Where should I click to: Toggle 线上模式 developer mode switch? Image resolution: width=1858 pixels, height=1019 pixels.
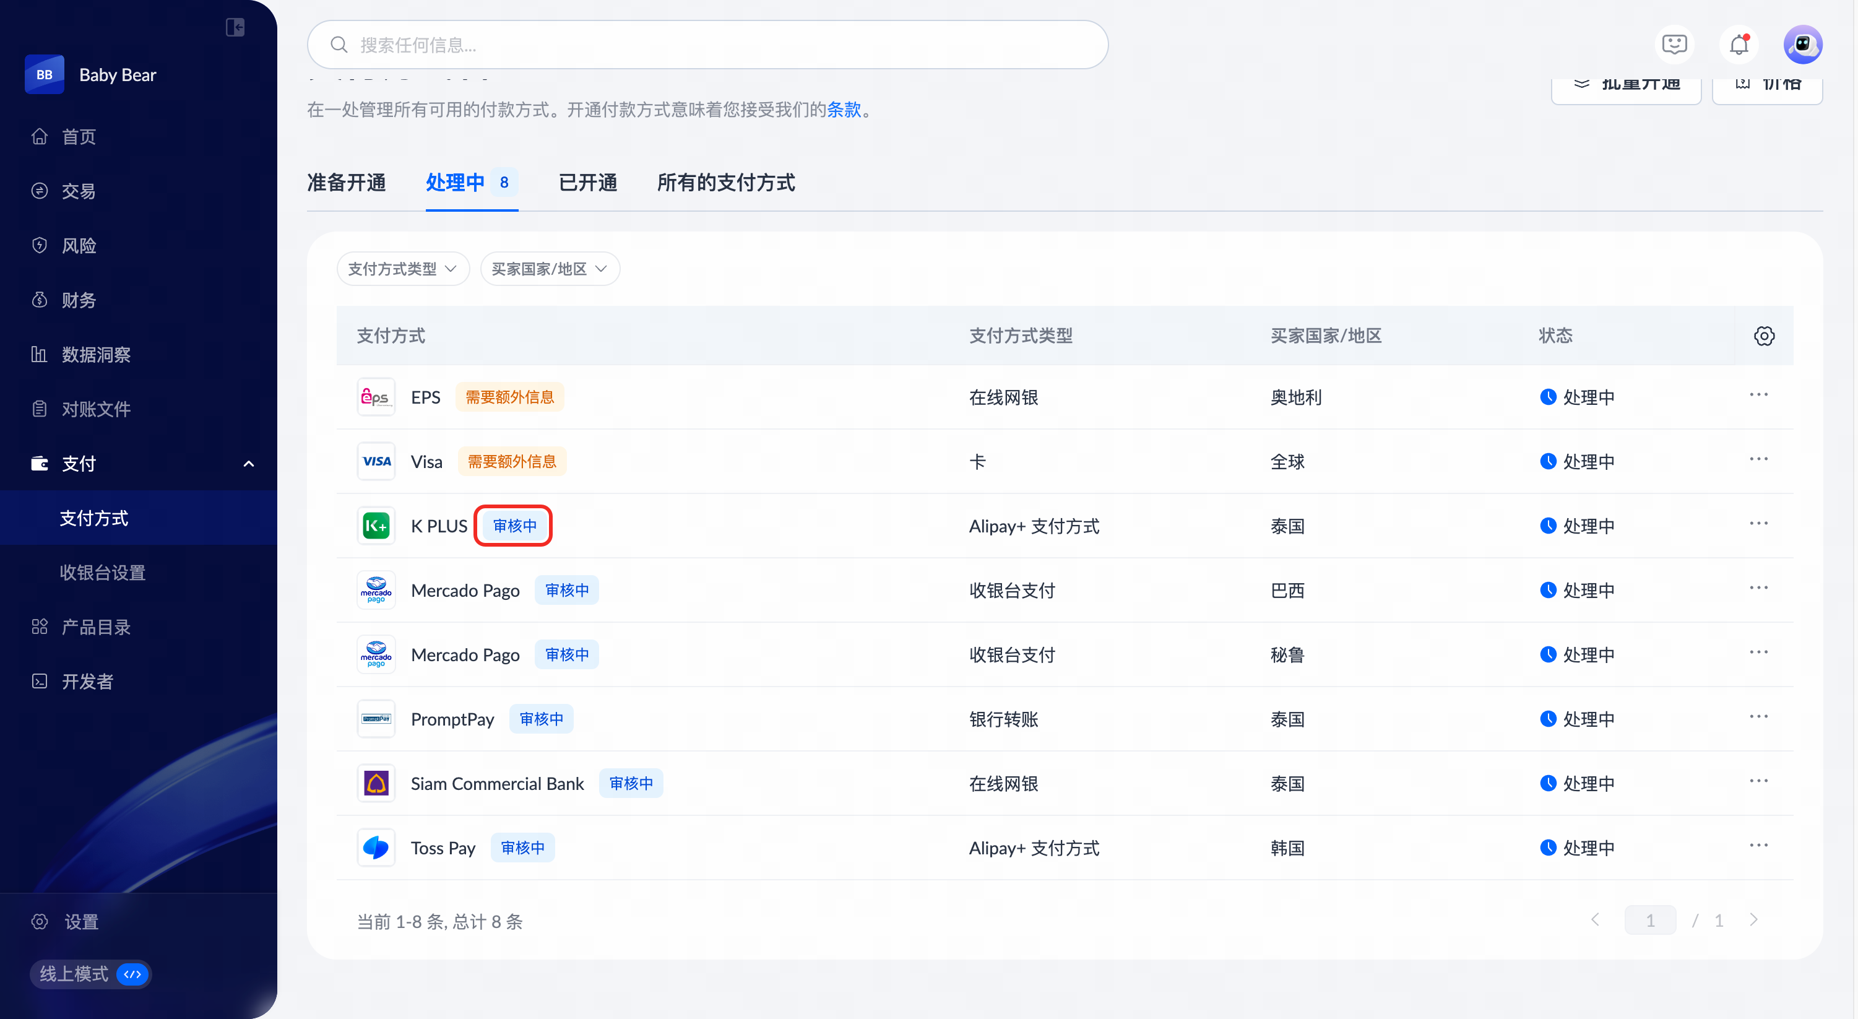132,974
